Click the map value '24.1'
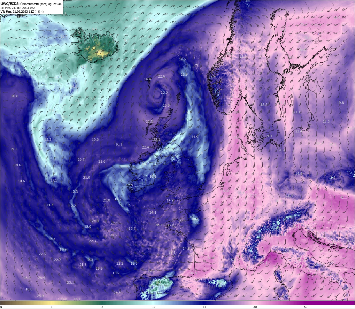355x309 pixels. click(153, 213)
